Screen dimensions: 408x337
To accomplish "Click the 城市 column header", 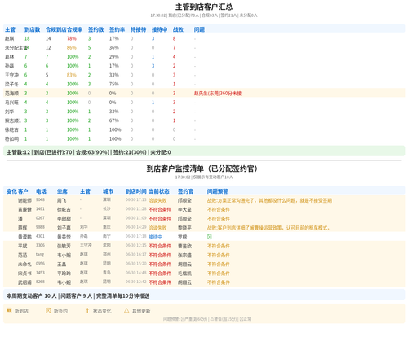I will (x=108, y=191).
